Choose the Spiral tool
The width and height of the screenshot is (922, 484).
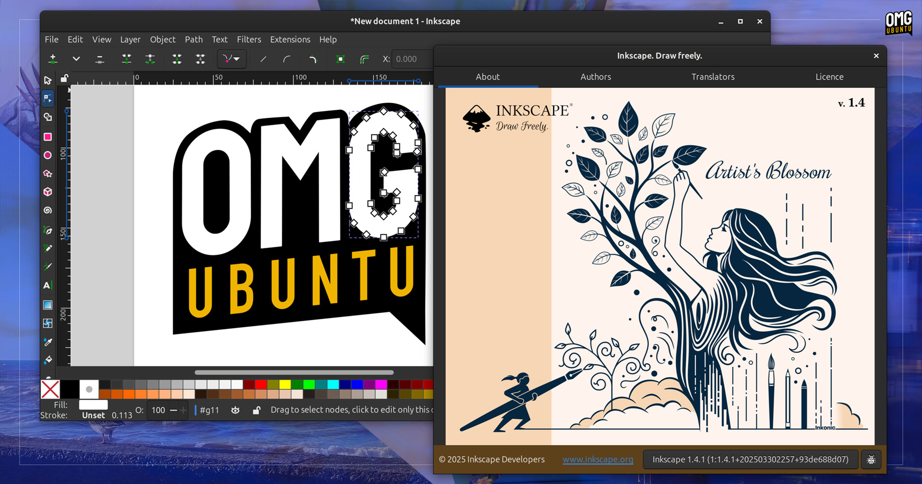pos(48,210)
